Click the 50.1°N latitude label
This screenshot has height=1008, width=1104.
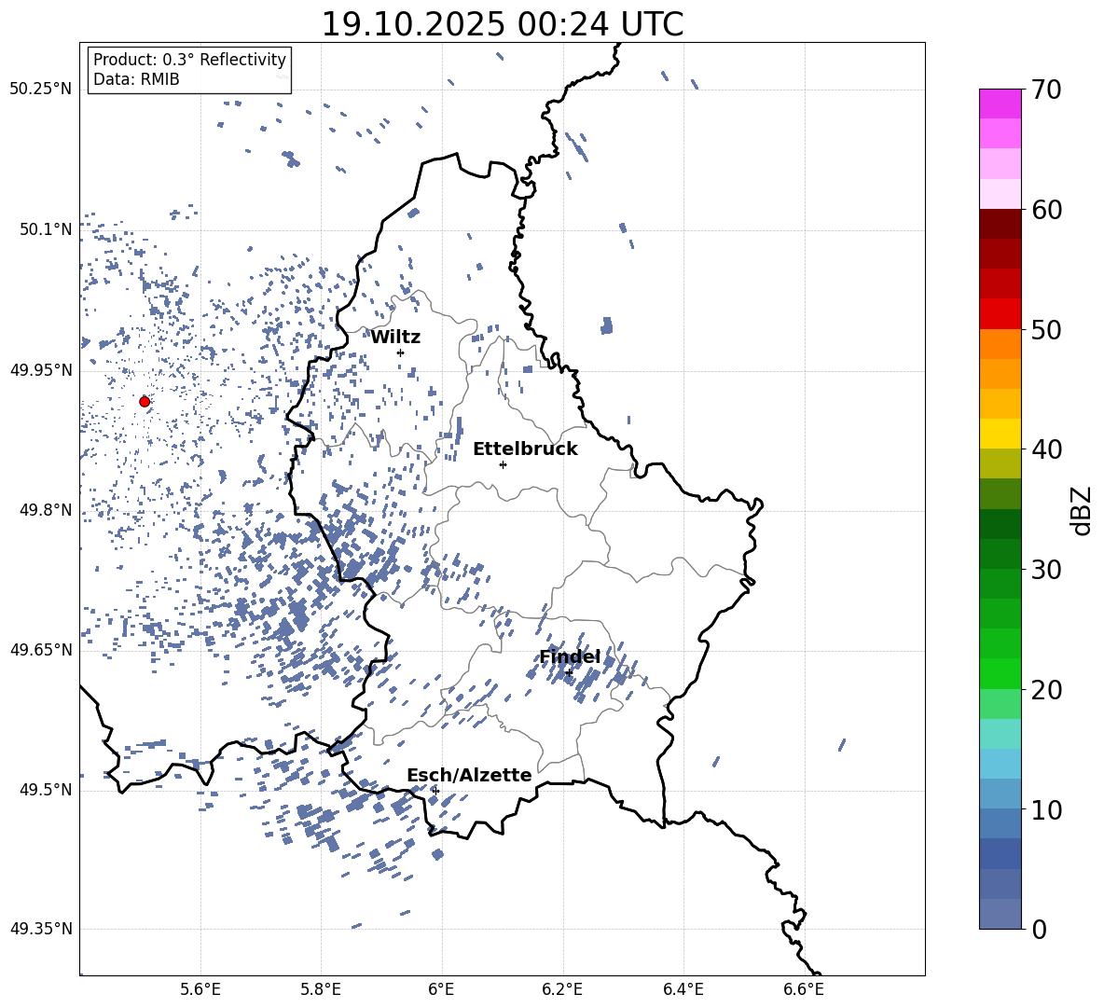point(46,229)
